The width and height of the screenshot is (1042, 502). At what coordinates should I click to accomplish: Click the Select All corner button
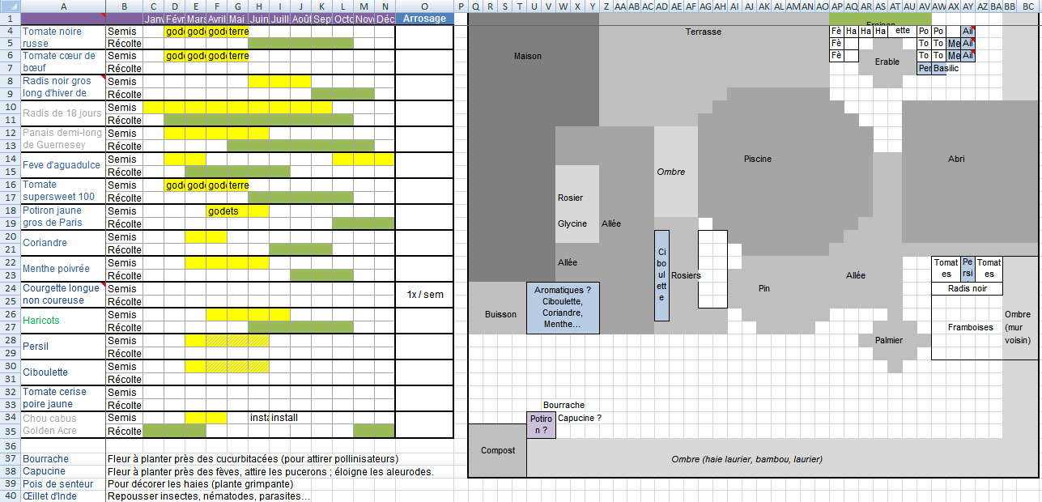click(10, 6)
